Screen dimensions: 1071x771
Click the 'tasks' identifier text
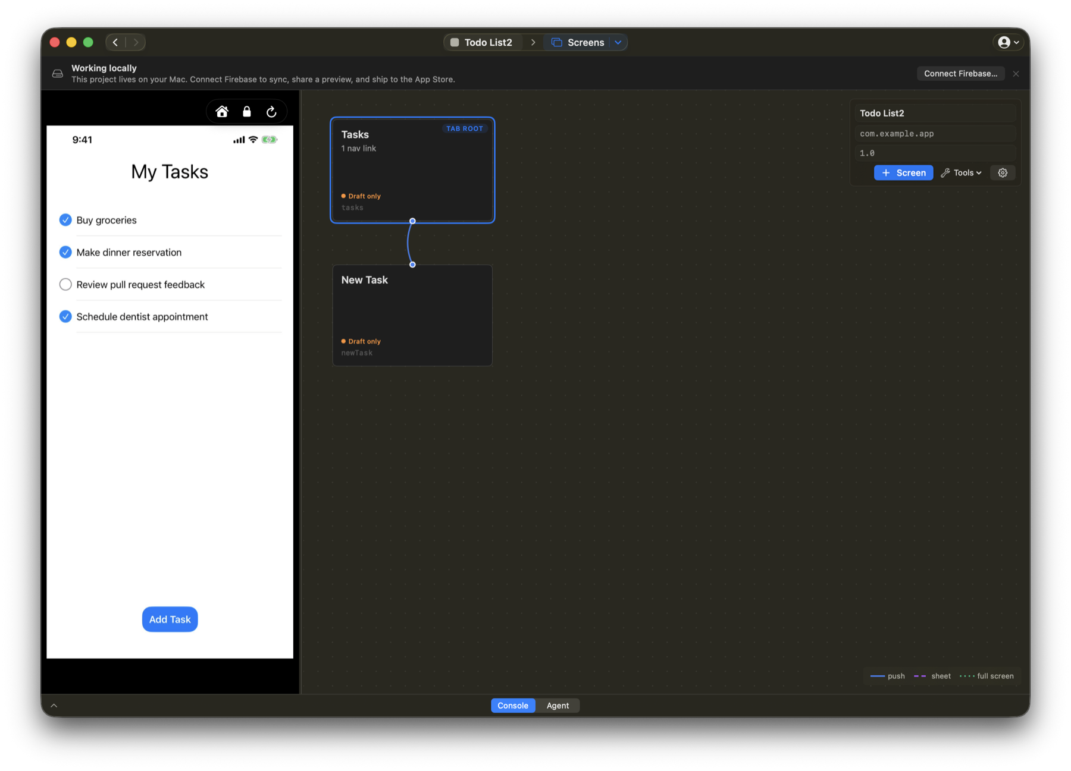352,207
